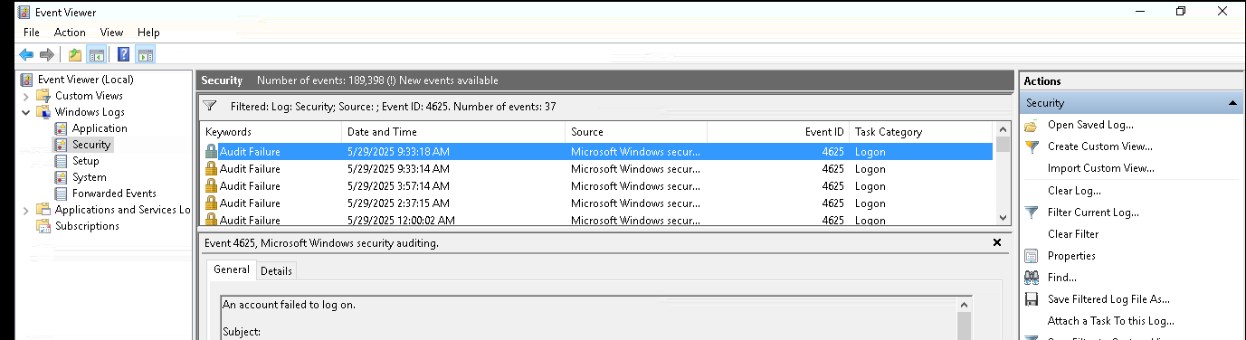Open the Action menu
This screenshot has width=1246, height=340.
(x=70, y=33)
